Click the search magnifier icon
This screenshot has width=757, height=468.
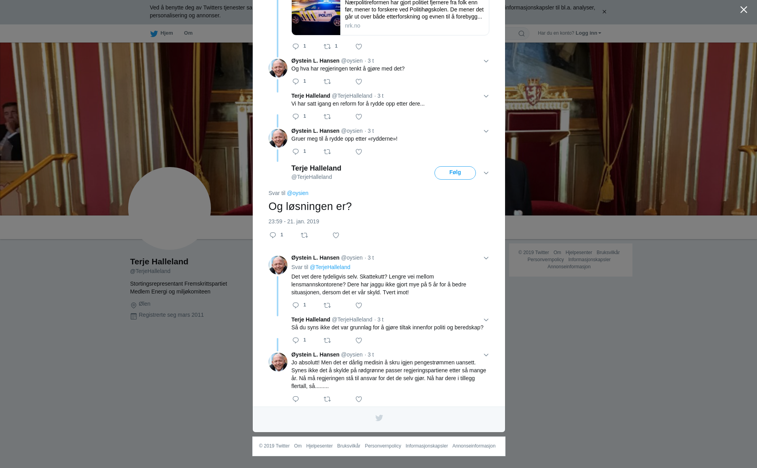tap(522, 34)
